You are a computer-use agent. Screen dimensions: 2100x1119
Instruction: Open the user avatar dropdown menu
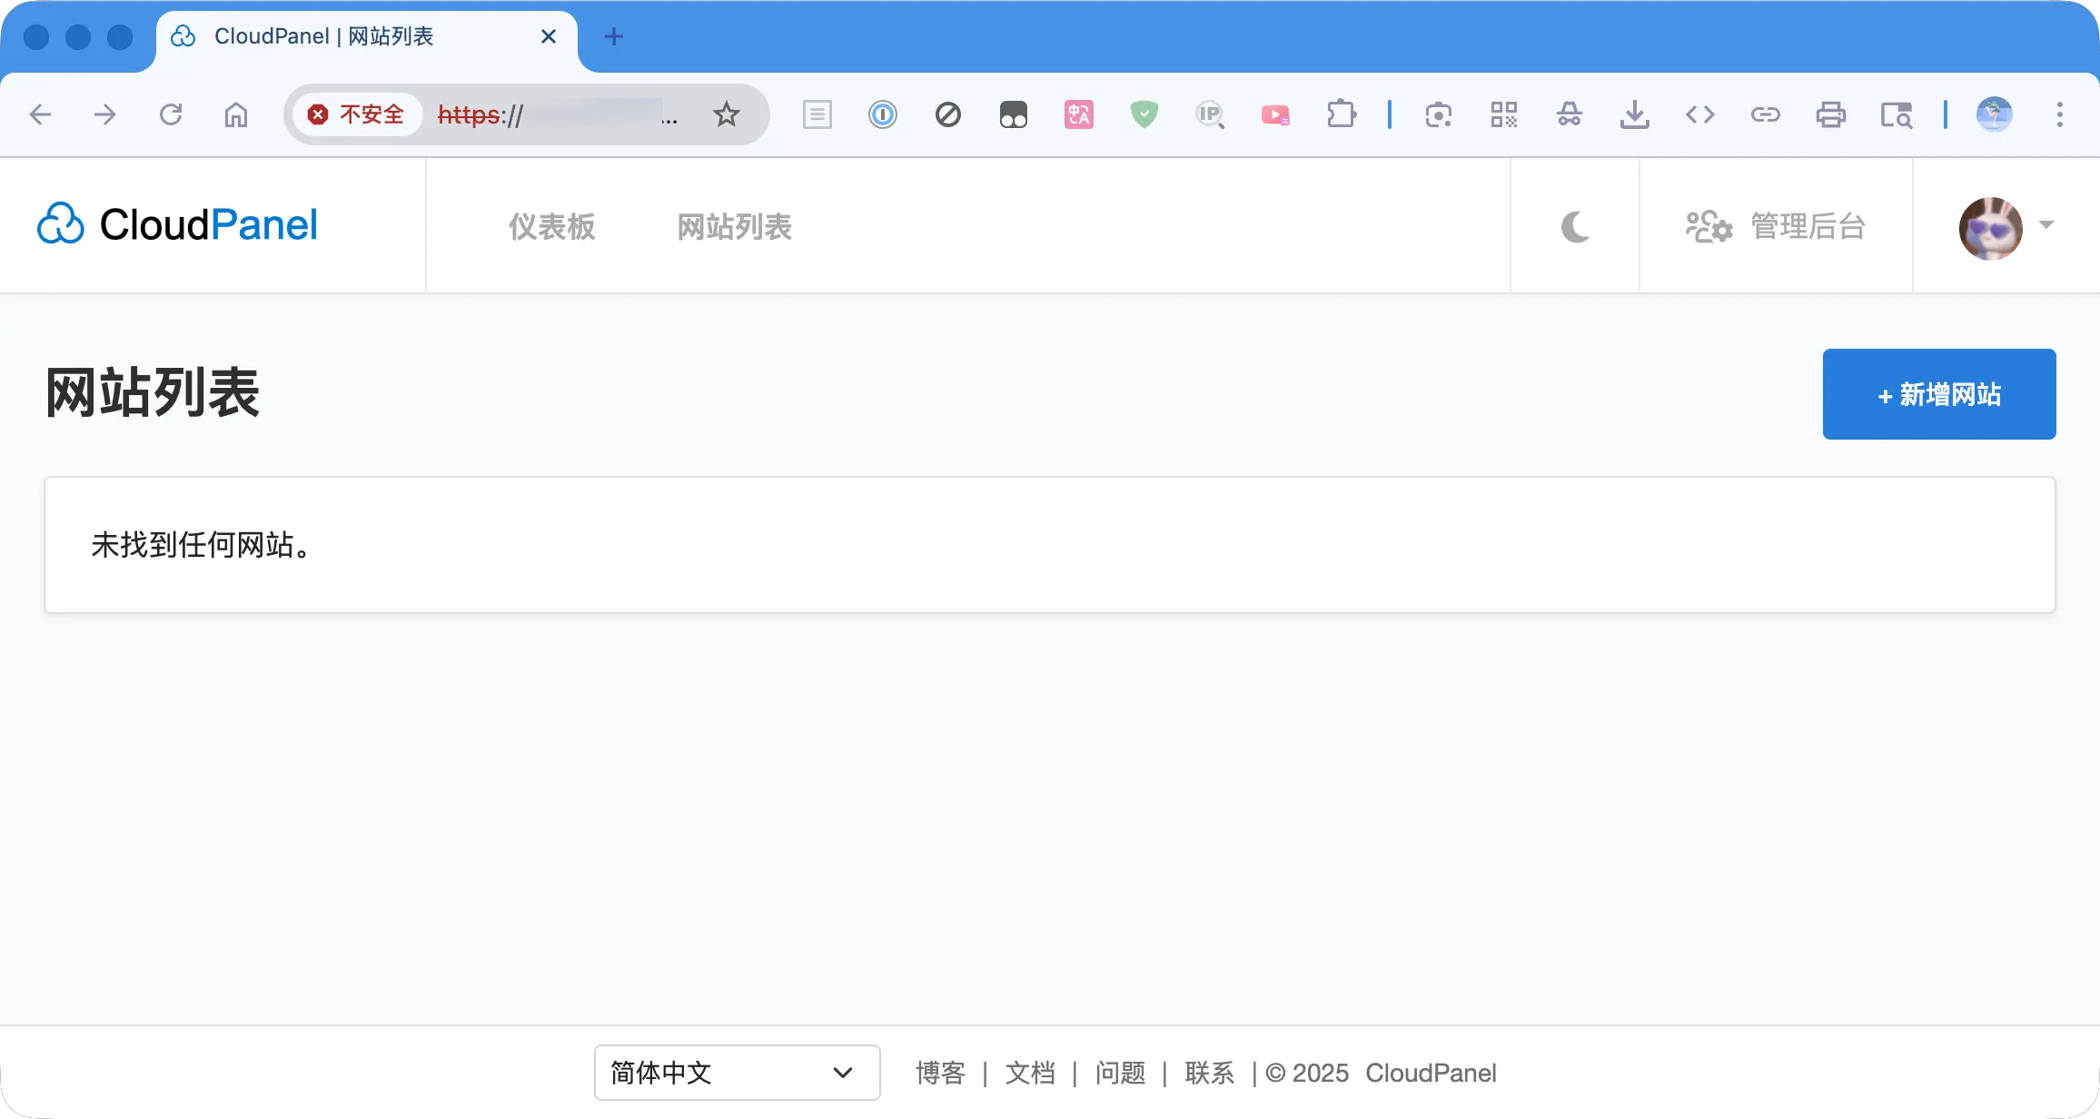[2004, 227]
